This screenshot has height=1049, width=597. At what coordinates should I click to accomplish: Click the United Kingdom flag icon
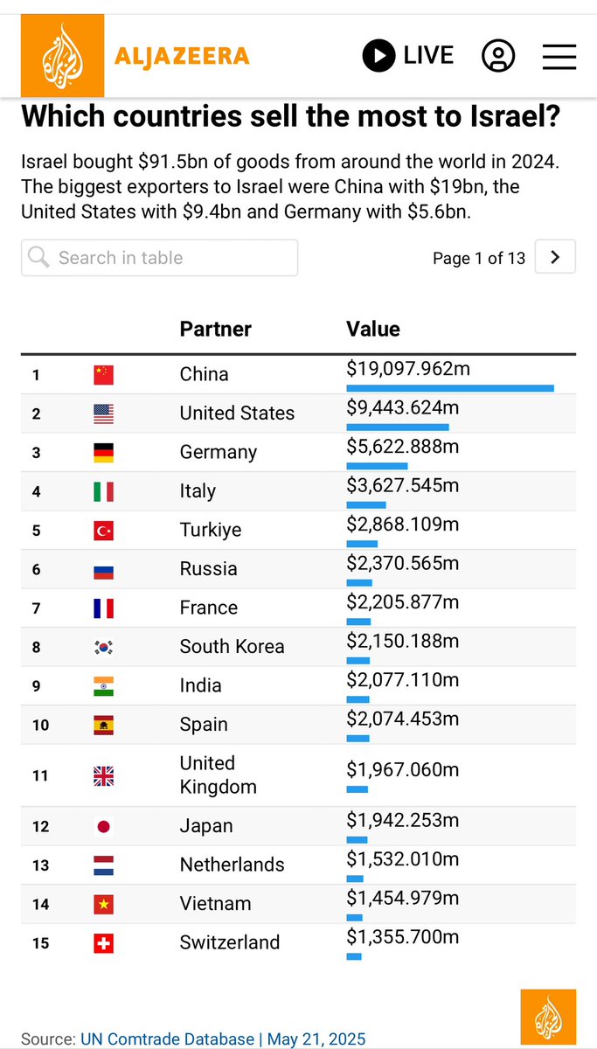(x=103, y=775)
